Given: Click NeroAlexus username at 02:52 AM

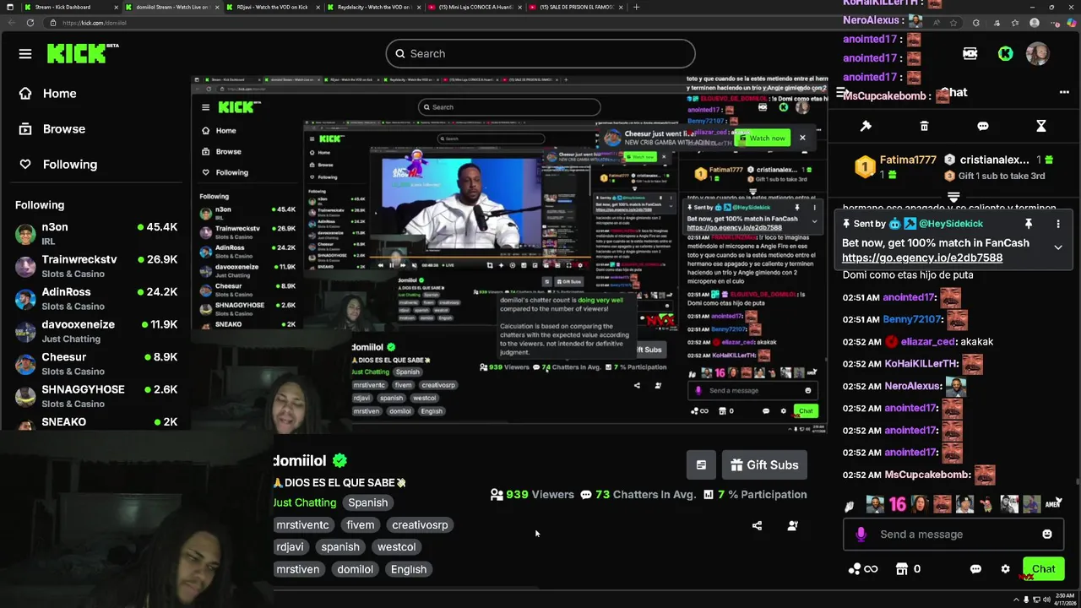Looking at the screenshot, I should click(x=912, y=386).
